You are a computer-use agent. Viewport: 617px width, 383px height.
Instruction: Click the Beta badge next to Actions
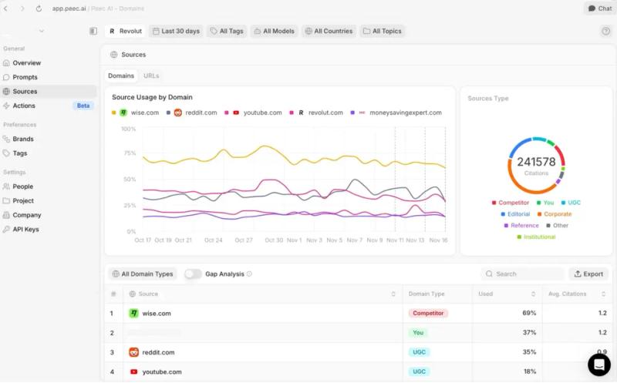point(83,106)
